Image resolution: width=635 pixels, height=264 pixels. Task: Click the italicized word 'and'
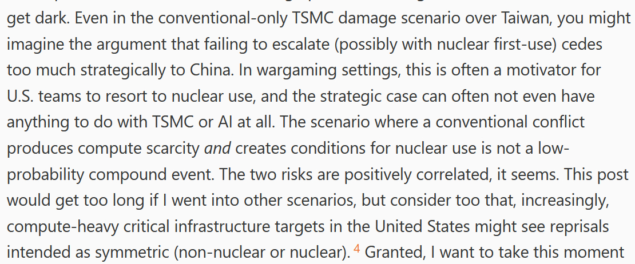pyautogui.click(x=217, y=149)
